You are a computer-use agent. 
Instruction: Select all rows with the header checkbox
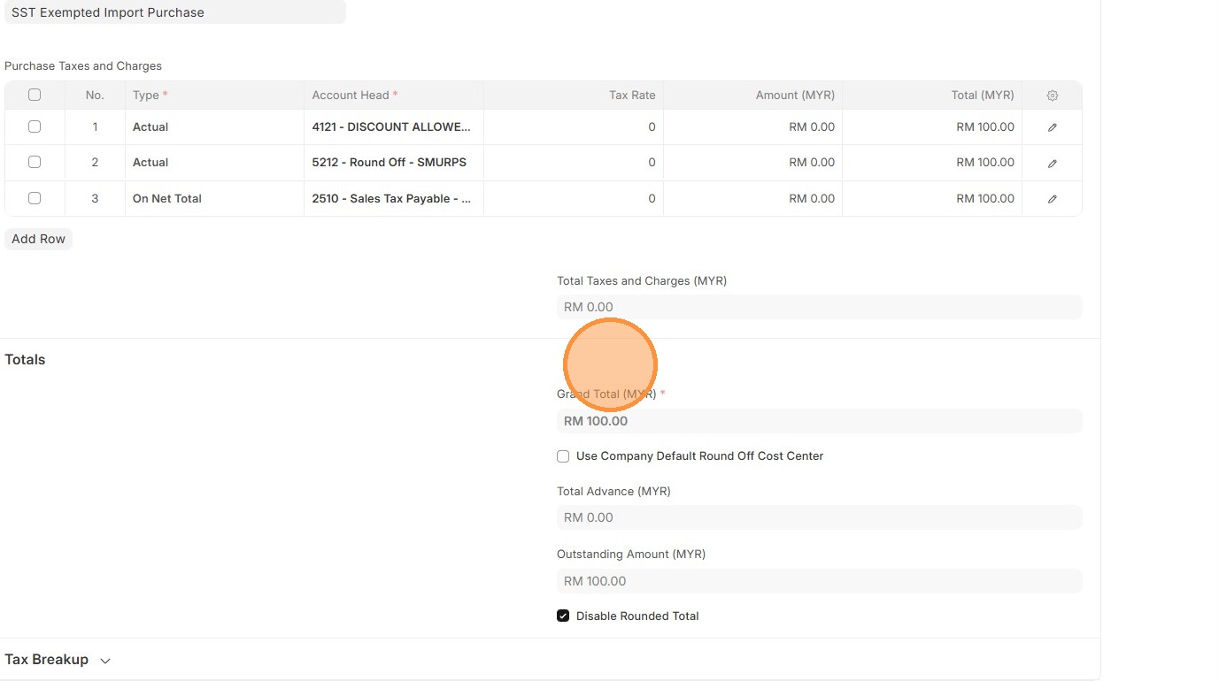click(35, 95)
